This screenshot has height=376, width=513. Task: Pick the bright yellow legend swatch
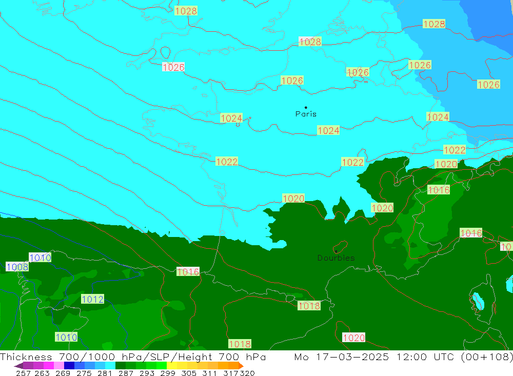point(172,366)
